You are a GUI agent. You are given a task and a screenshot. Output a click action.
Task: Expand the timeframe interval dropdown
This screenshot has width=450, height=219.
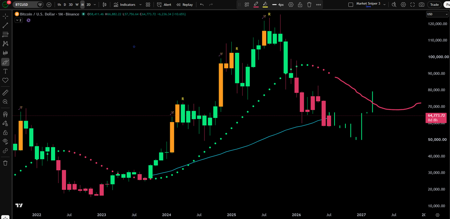point(95,4)
